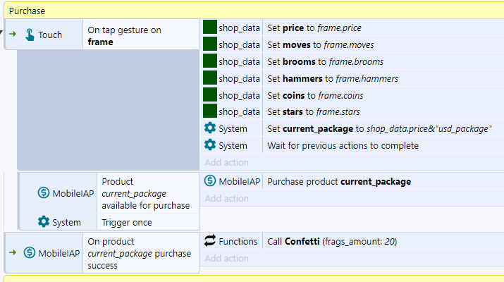The image size is (504, 282).
Task: Click gear icon beside Wait for previous actions
Action: tap(209, 145)
